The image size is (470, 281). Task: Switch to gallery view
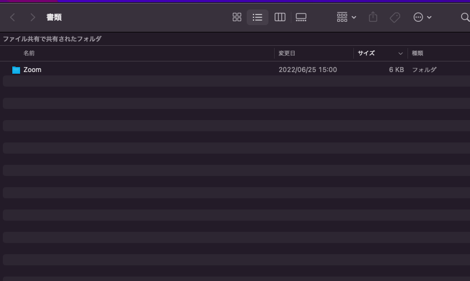[x=301, y=17]
